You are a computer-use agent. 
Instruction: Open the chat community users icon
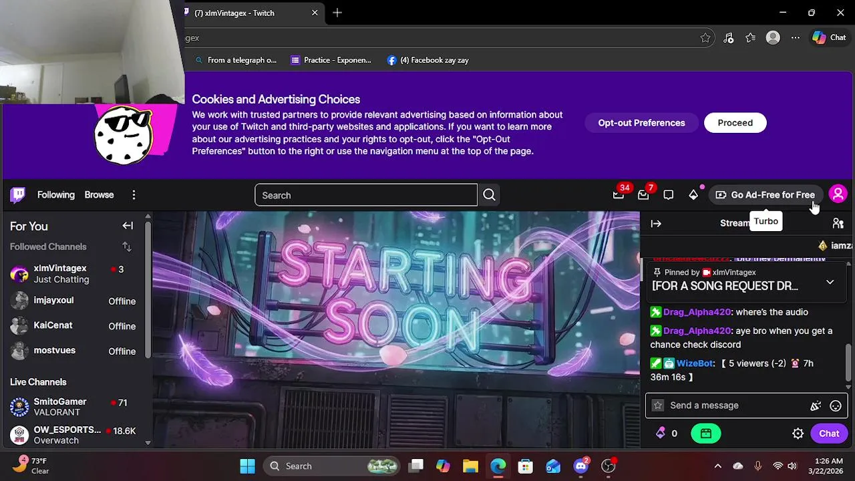tap(838, 224)
